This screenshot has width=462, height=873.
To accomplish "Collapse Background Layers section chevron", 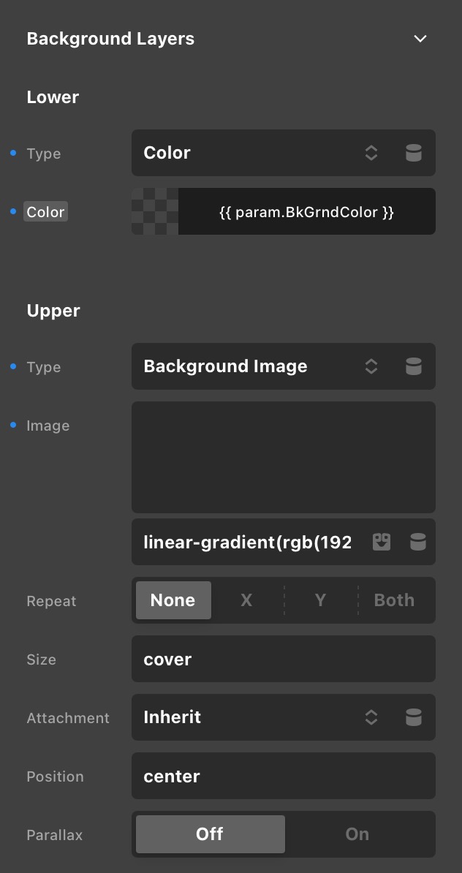I will coord(420,39).
